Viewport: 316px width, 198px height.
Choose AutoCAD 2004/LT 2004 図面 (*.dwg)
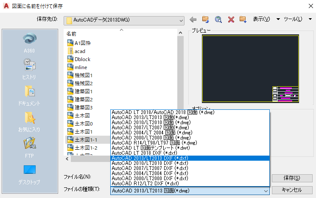pyautogui.click(x=190, y=133)
